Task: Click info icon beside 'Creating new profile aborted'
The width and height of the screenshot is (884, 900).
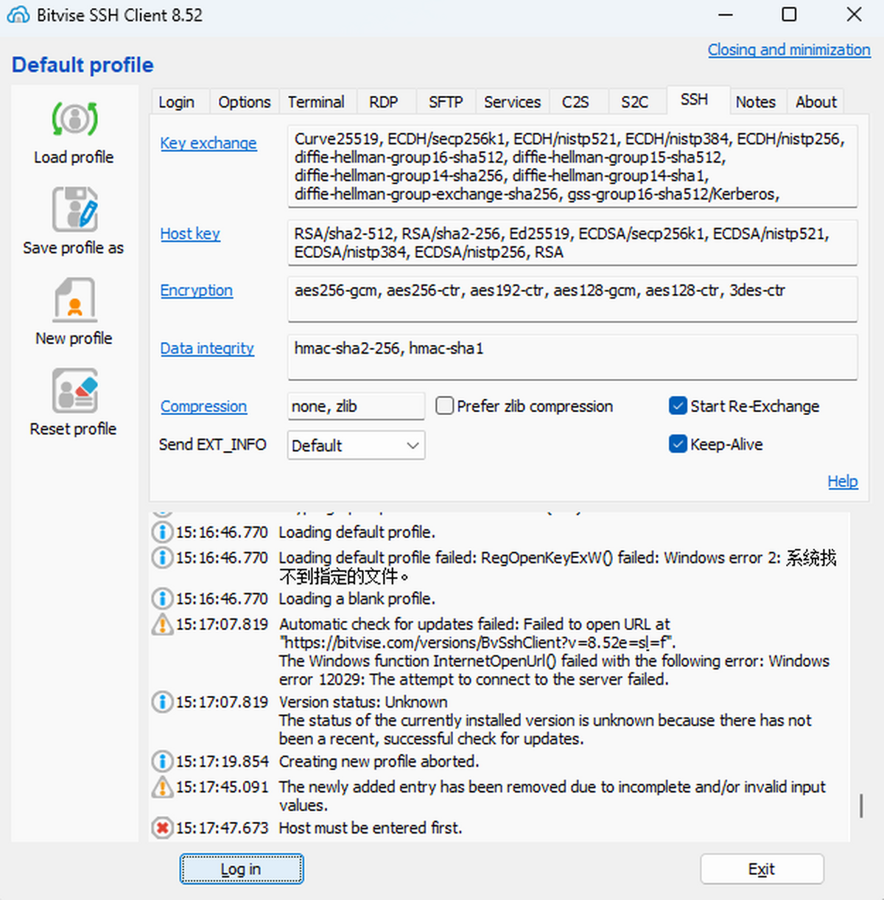Action: pos(162,761)
